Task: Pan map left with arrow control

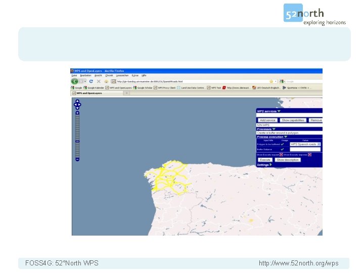Action: [75, 105]
